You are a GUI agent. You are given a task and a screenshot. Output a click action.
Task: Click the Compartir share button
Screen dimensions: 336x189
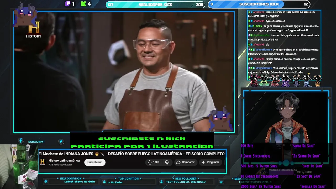(185, 162)
